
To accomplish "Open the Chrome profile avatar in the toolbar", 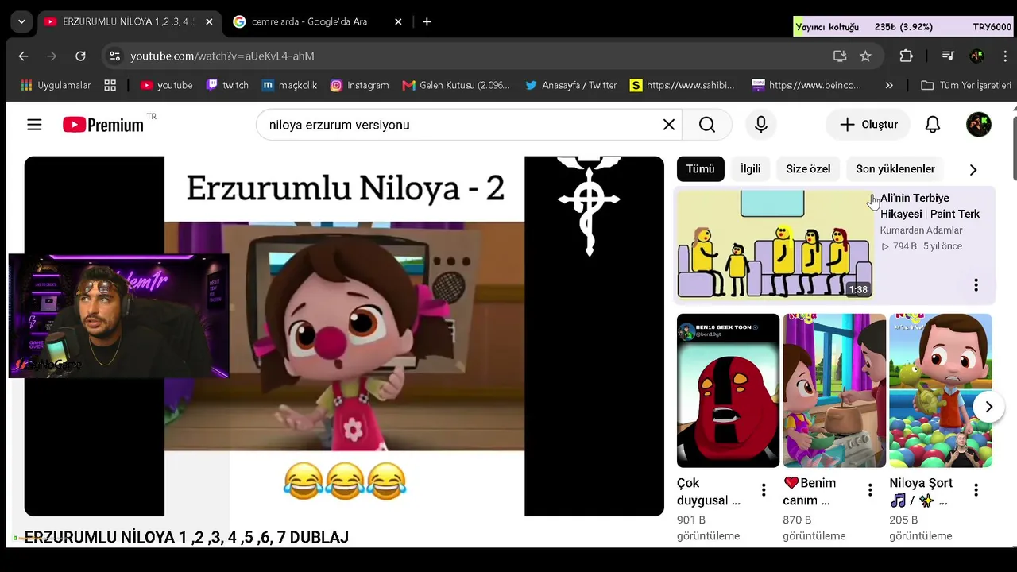I will [977, 56].
